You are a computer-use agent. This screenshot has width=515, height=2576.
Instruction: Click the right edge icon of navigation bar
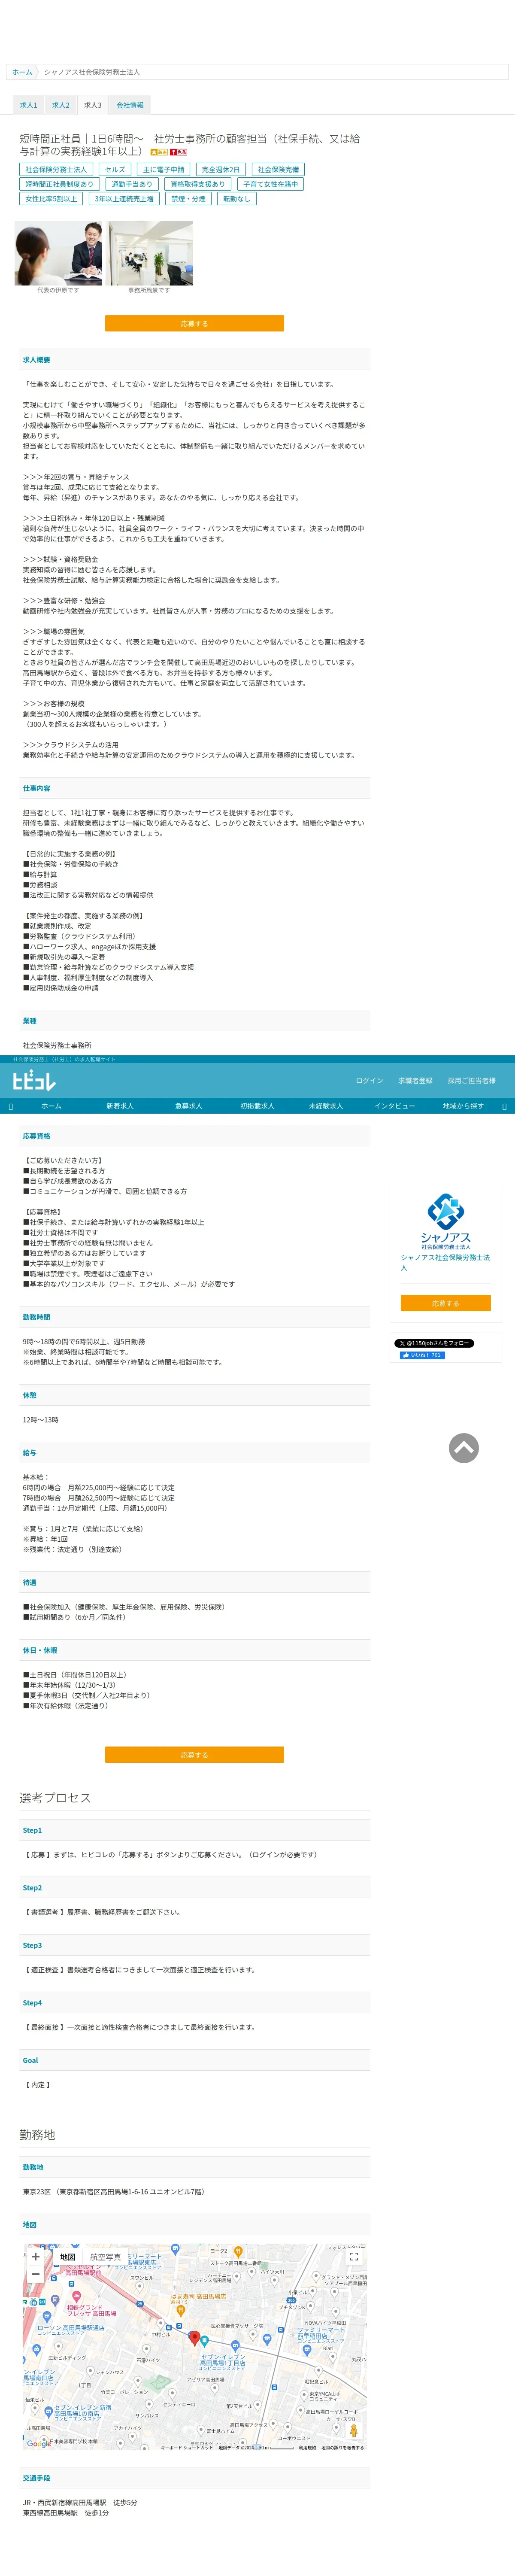pos(504,1106)
